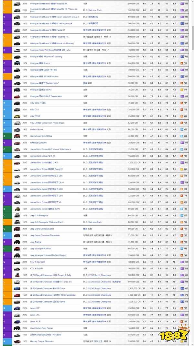Click the Lexus RC F car thumbnail
Viewport: 194px width, 346px height.
point(17,321)
